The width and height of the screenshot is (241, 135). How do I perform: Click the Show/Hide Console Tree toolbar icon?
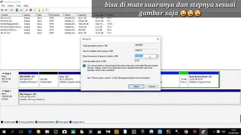click(12, 10)
